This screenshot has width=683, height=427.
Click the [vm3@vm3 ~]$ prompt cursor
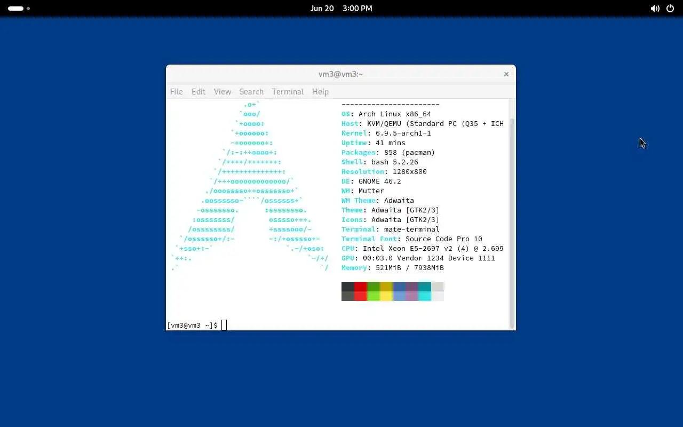point(224,325)
